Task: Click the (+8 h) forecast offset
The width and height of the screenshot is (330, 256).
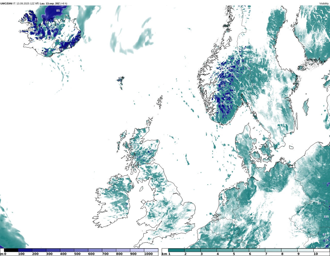Action: [x=64, y=3]
